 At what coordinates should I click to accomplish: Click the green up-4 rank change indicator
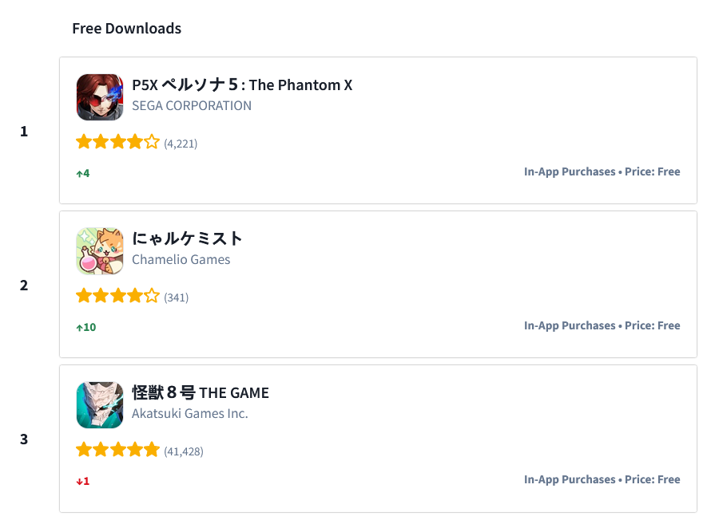[x=83, y=173]
